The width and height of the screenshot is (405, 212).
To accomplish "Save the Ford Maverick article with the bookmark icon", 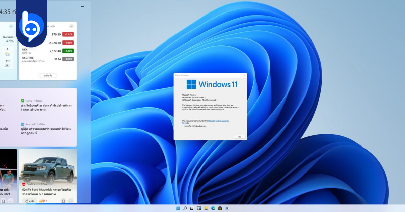I will 63,201.
